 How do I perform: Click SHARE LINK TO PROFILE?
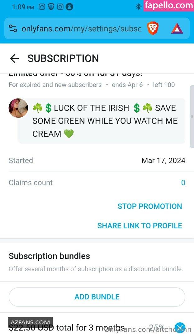pyautogui.click(x=140, y=226)
